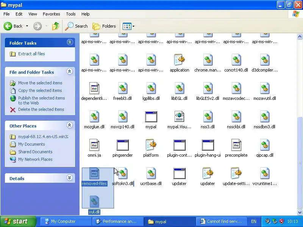Click the disabled Forward navigation button
The image size is (303, 227).
[x=37, y=26]
